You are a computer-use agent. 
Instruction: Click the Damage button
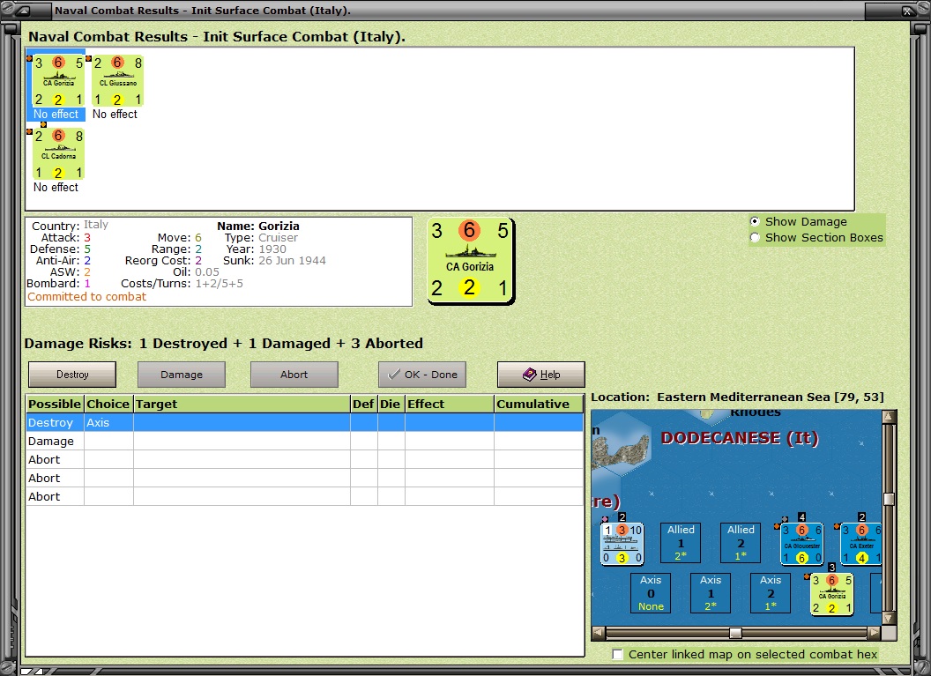pyautogui.click(x=182, y=375)
